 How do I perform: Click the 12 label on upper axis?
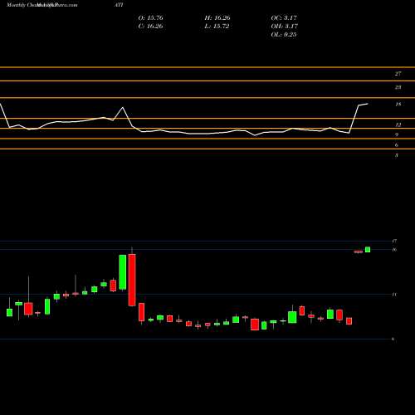click(x=398, y=125)
